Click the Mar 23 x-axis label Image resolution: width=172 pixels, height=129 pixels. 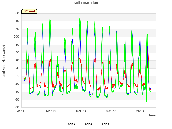(81, 111)
